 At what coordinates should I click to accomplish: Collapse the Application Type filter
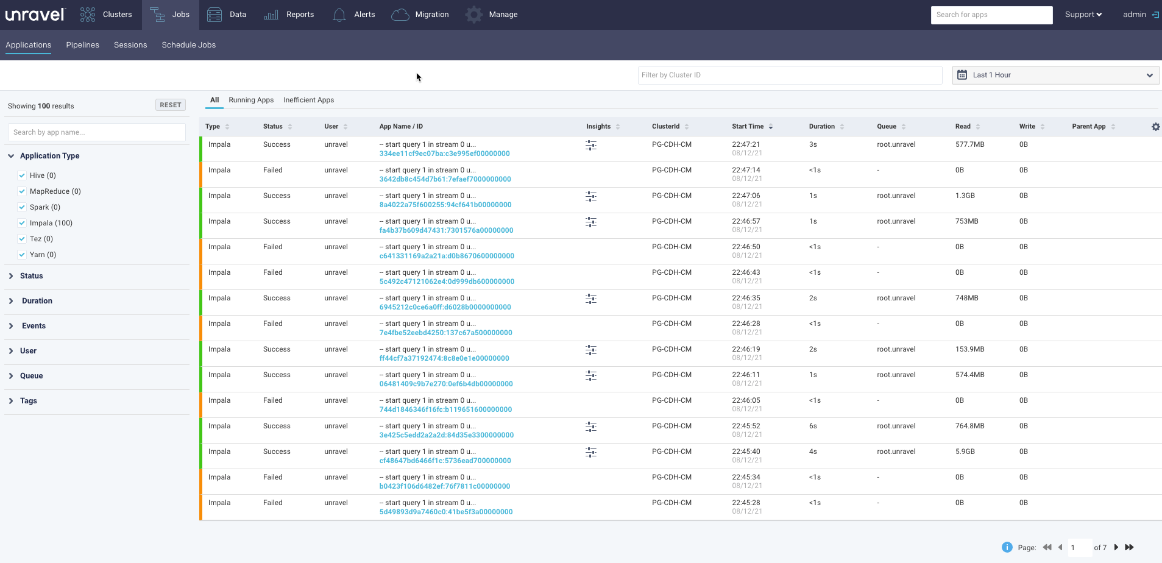(11, 156)
